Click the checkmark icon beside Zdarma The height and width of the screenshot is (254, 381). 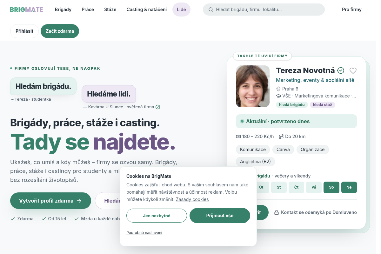tap(13, 219)
